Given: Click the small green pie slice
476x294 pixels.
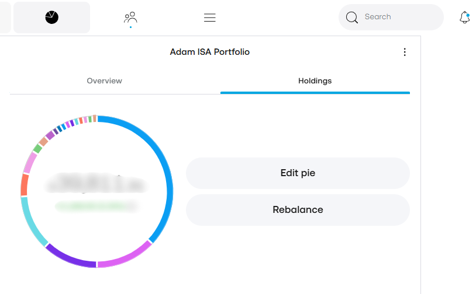Looking at the screenshot, I should coord(37,149).
